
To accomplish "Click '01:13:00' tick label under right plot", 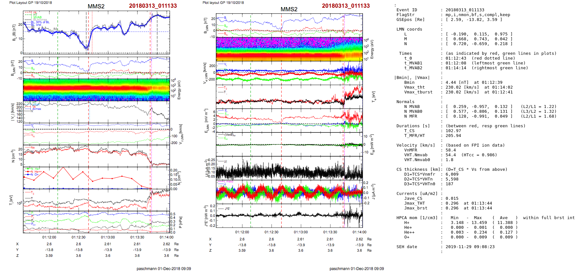I will [x=301, y=232].
